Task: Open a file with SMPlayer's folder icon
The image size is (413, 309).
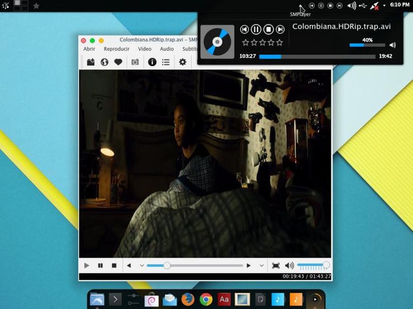Action: (91, 62)
